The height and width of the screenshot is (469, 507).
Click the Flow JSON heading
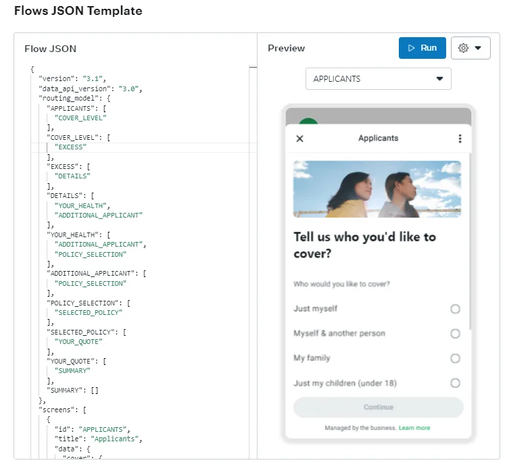click(x=51, y=49)
